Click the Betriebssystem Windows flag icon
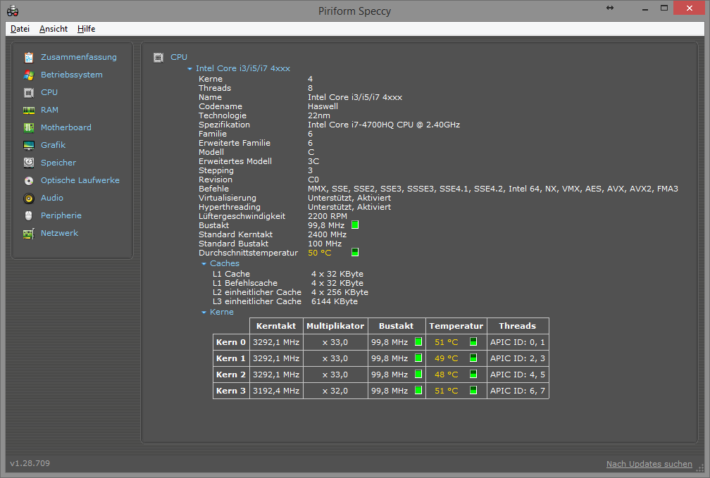The height and width of the screenshot is (478, 710). tap(29, 75)
